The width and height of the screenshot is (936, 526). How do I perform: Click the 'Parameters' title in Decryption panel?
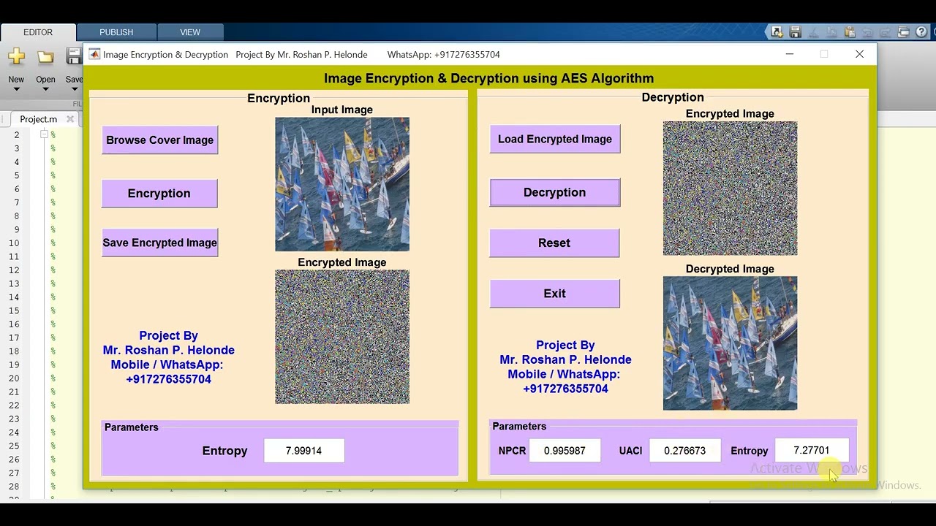[519, 426]
